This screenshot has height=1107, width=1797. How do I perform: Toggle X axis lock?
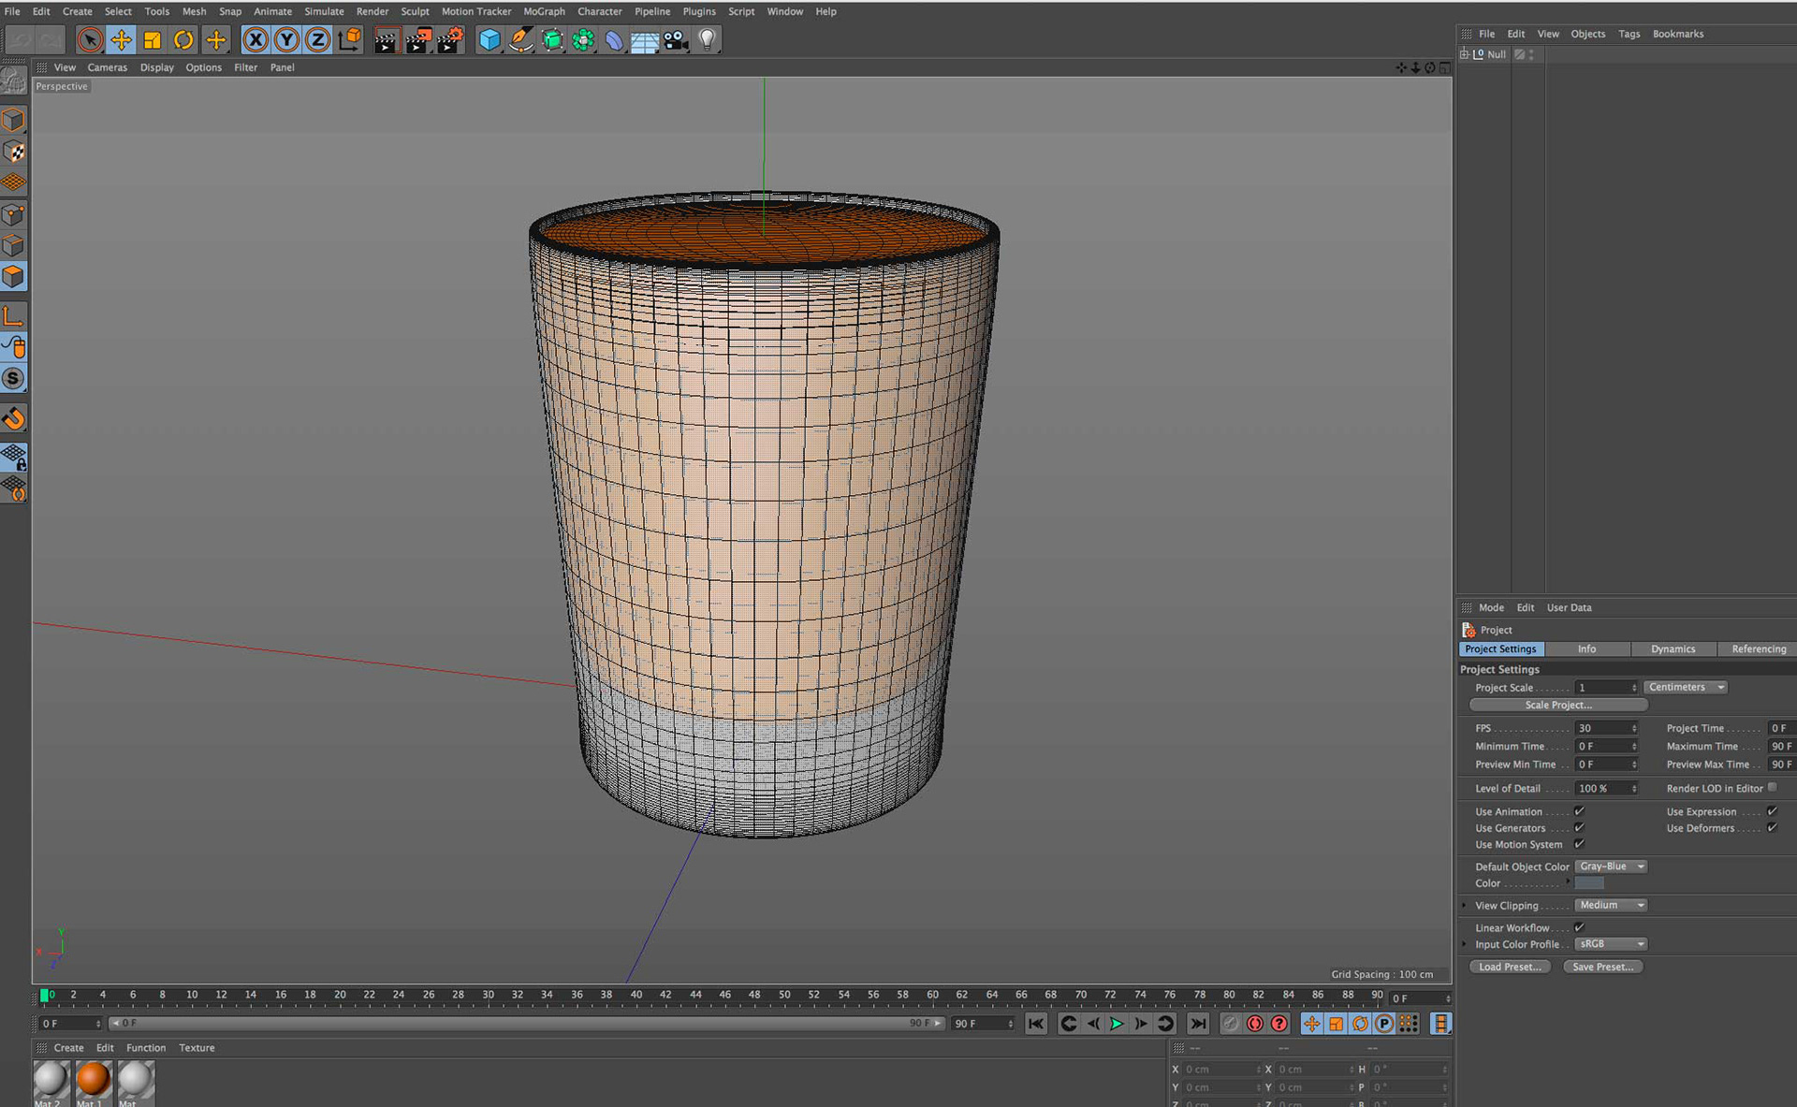point(256,39)
